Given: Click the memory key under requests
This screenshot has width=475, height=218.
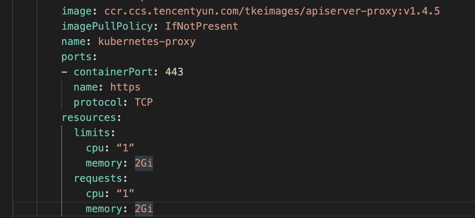Looking at the screenshot, I should tap(104, 209).
